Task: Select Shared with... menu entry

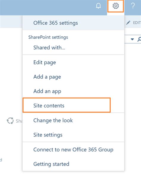Action: coord(73,48)
